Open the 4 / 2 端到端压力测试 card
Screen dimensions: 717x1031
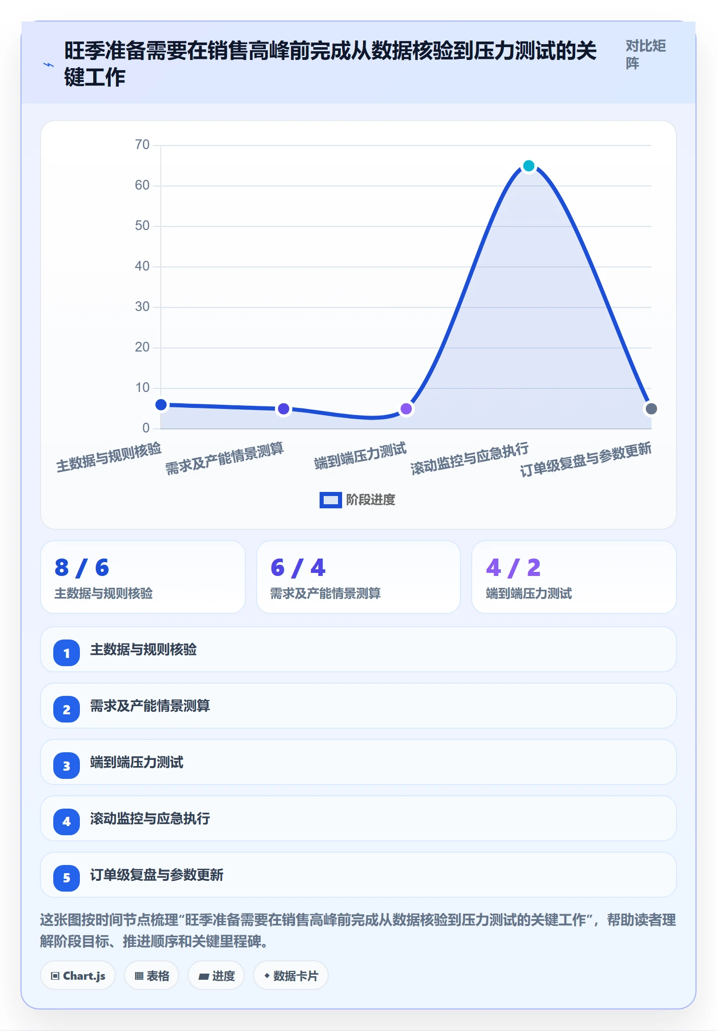[x=574, y=577]
